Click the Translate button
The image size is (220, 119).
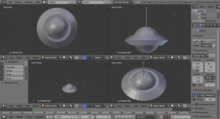click(x=14, y=67)
